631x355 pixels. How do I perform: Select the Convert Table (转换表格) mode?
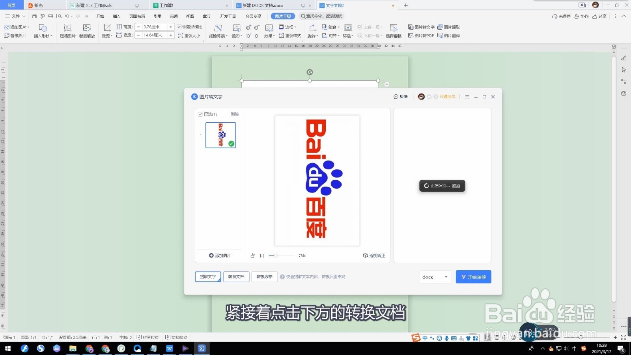coord(264,277)
